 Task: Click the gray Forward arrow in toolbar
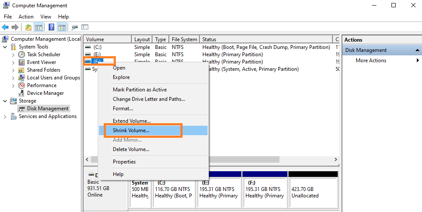[x=15, y=27]
